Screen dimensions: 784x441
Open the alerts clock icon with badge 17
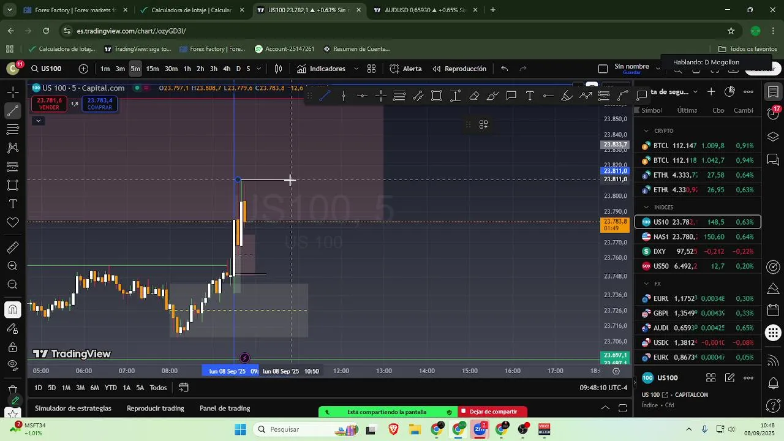tap(774, 113)
